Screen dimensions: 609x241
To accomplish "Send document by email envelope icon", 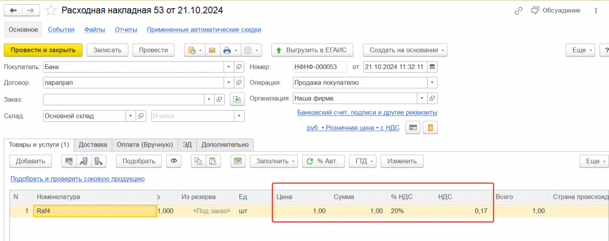I will click(x=212, y=50).
